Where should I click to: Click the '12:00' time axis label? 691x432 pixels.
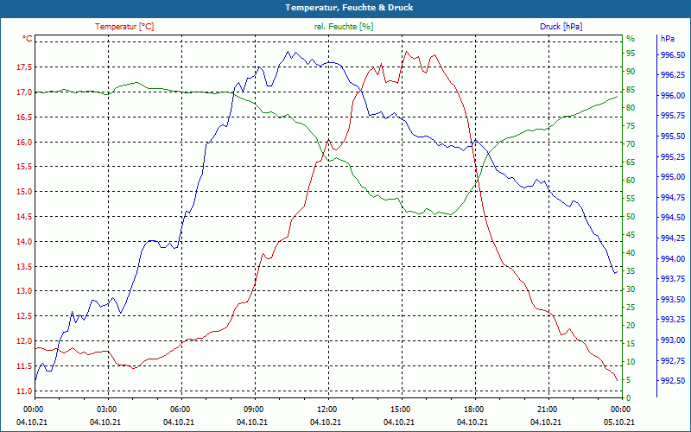coord(327,409)
